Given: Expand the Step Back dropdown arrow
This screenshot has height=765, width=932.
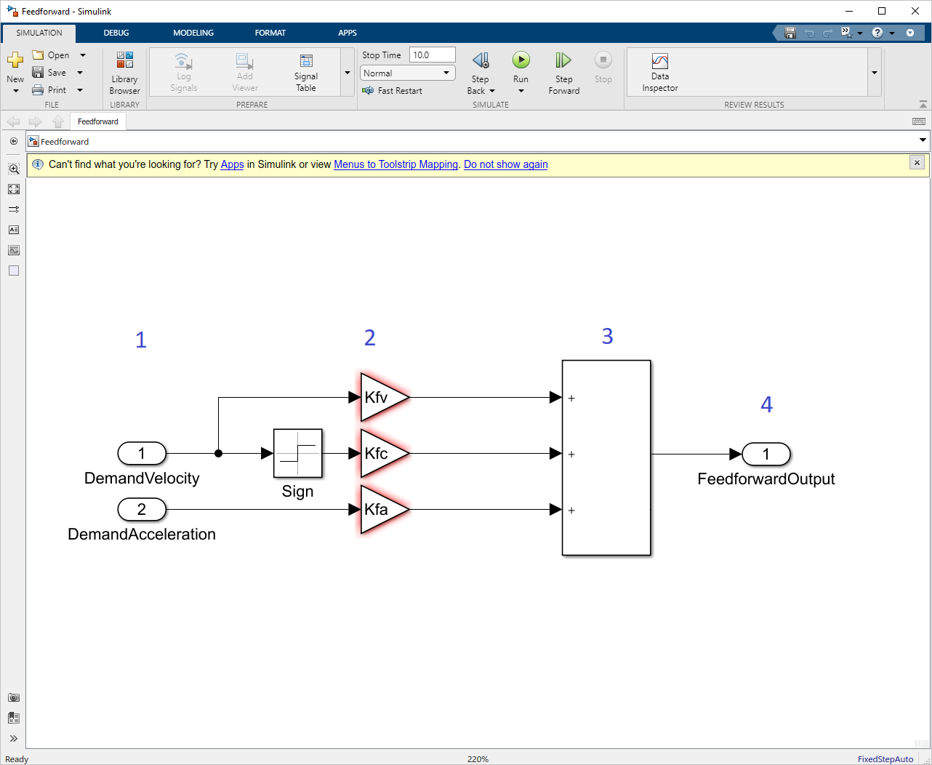Looking at the screenshot, I should 492,91.
